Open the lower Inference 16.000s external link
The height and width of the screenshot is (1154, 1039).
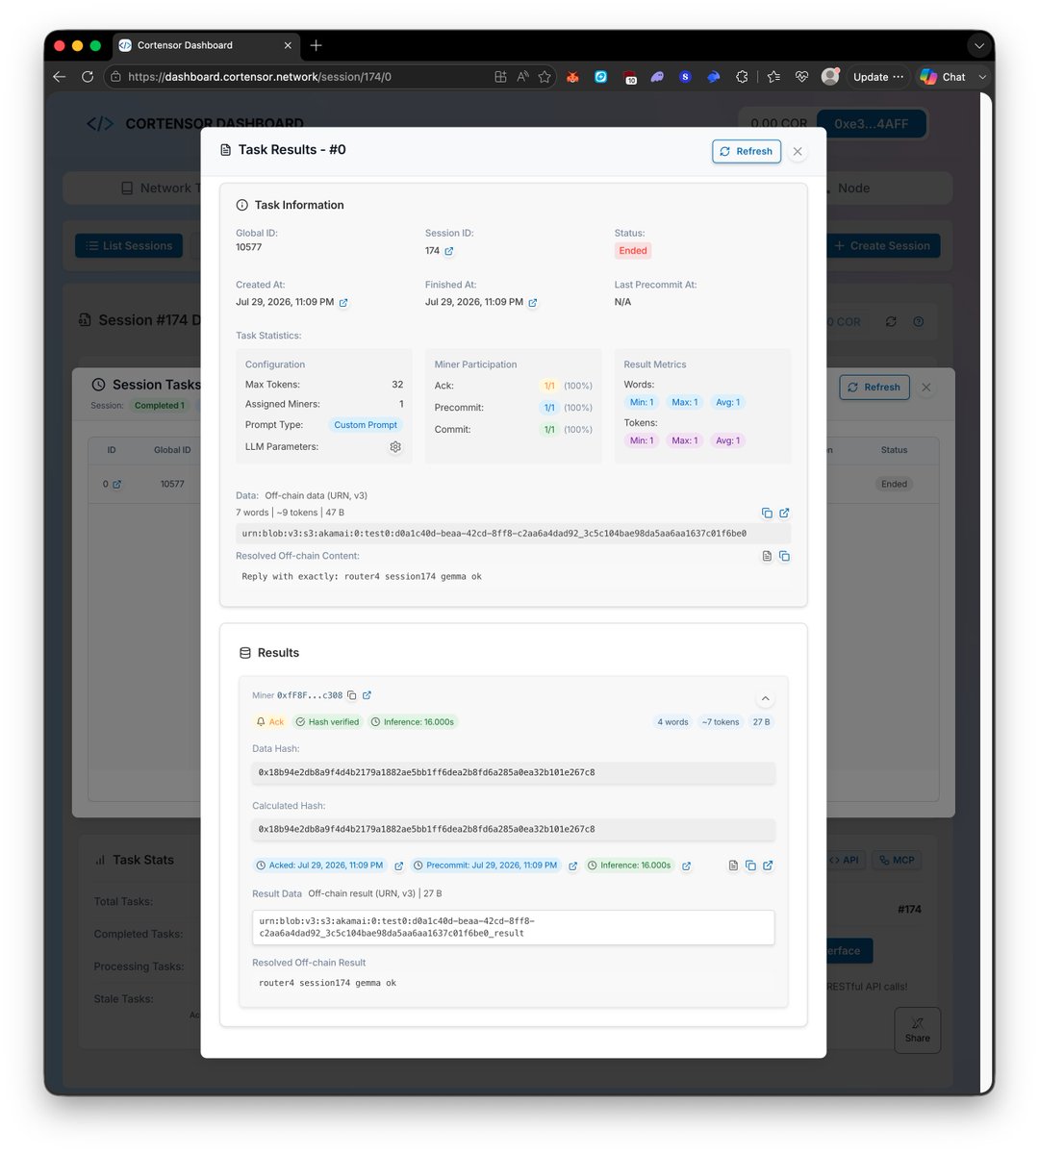click(x=686, y=866)
